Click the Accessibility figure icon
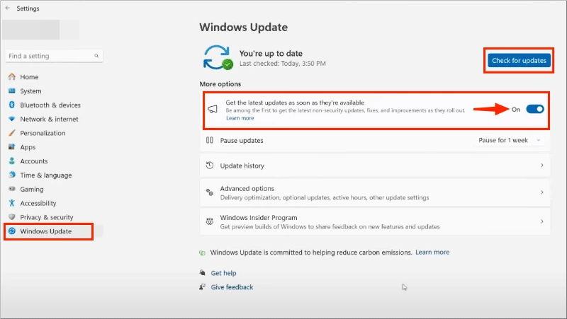 (12, 203)
